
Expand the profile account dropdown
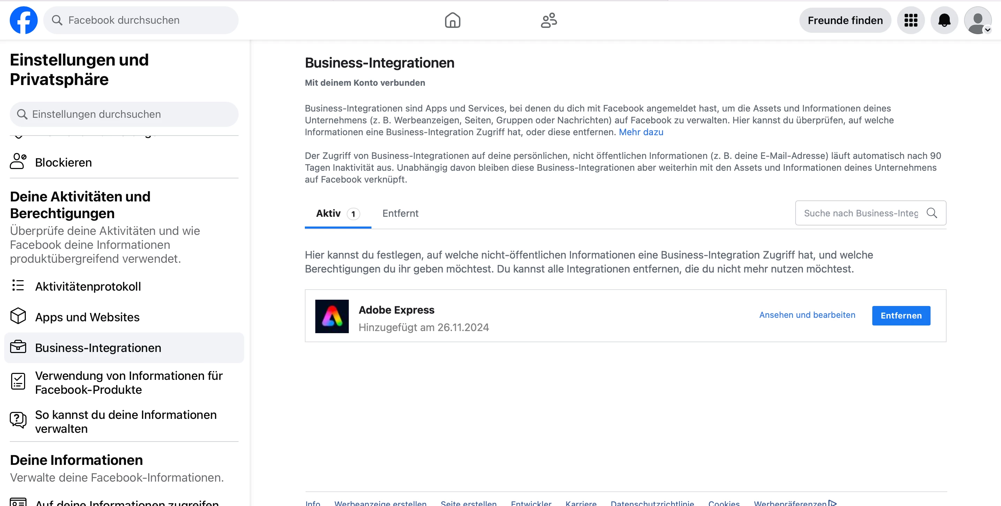click(978, 20)
